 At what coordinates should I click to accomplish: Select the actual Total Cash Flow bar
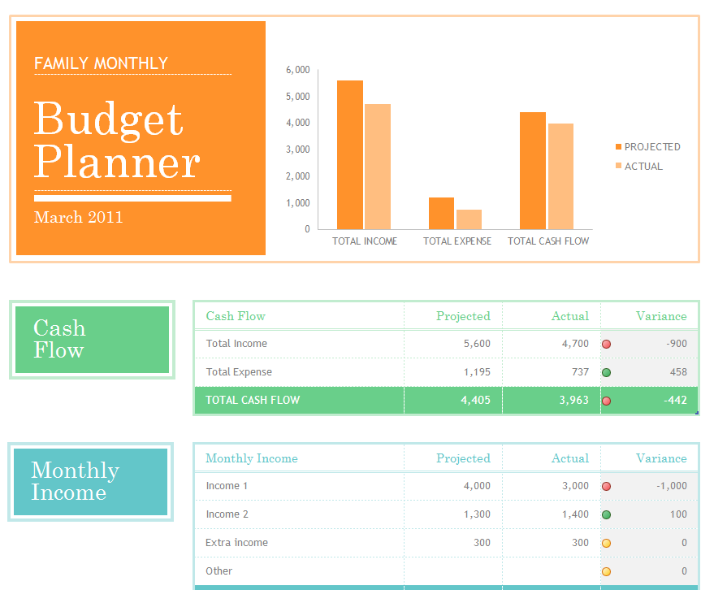pos(560,176)
